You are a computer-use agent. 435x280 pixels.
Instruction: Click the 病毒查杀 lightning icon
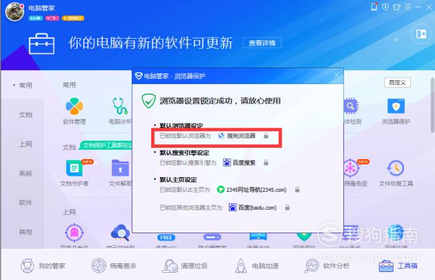(x=99, y=265)
